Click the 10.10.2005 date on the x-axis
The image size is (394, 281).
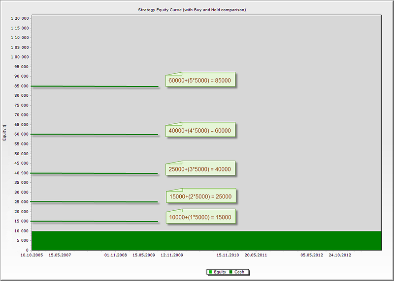[32, 255]
